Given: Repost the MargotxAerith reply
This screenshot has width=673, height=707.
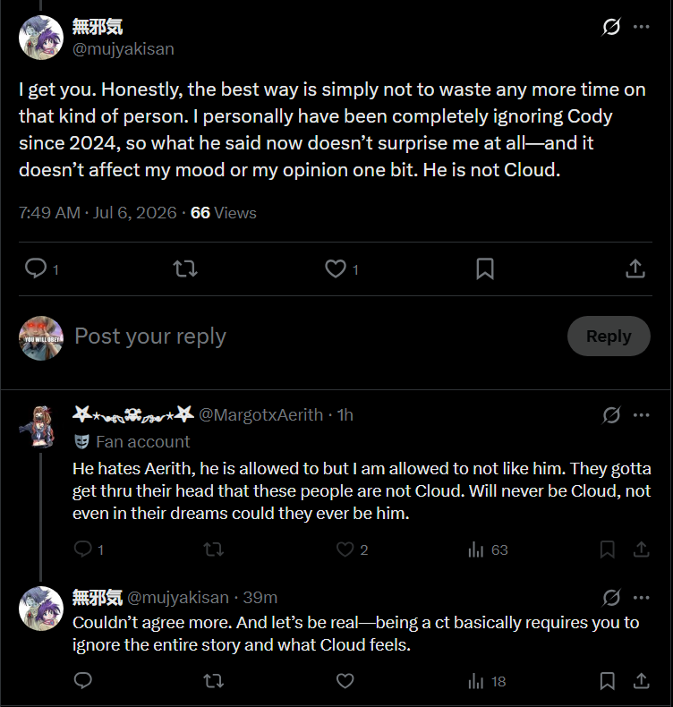Looking at the screenshot, I should [214, 549].
